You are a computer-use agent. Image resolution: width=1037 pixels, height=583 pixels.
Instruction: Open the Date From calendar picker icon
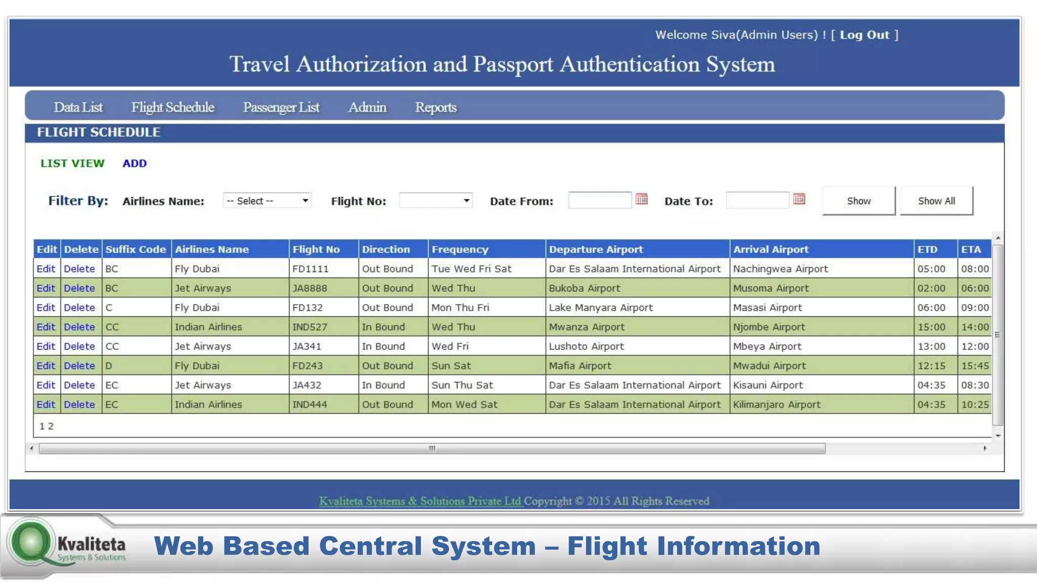[642, 199]
